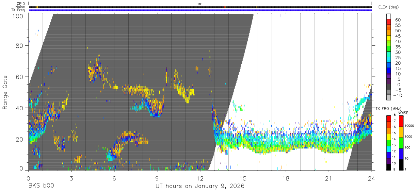Click the 'Range Gate' y-axis label
The height and width of the screenshot is (193, 418).
click(x=5, y=92)
